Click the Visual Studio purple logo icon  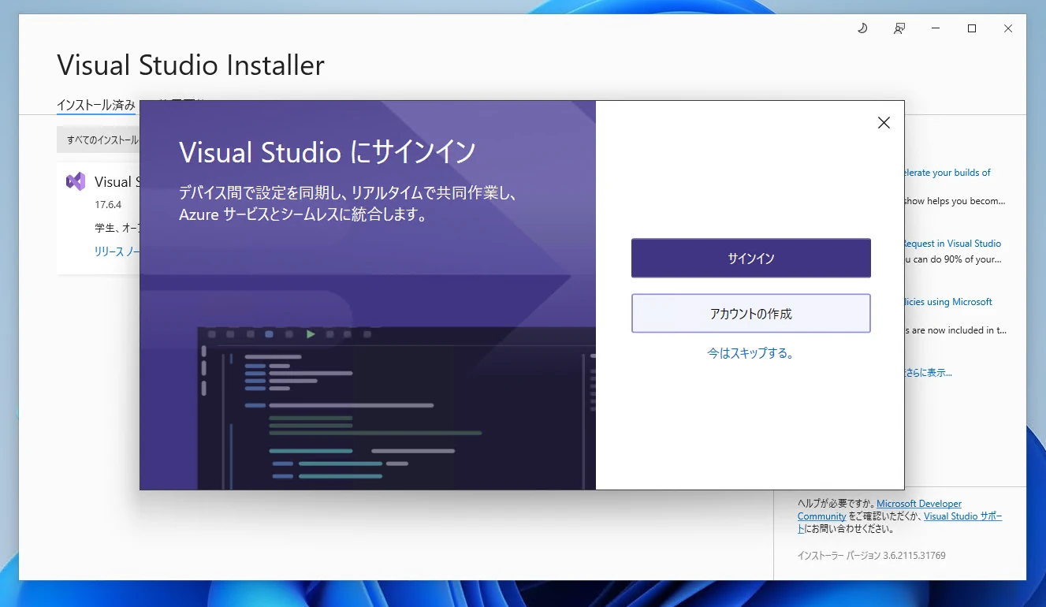tap(76, 181)
